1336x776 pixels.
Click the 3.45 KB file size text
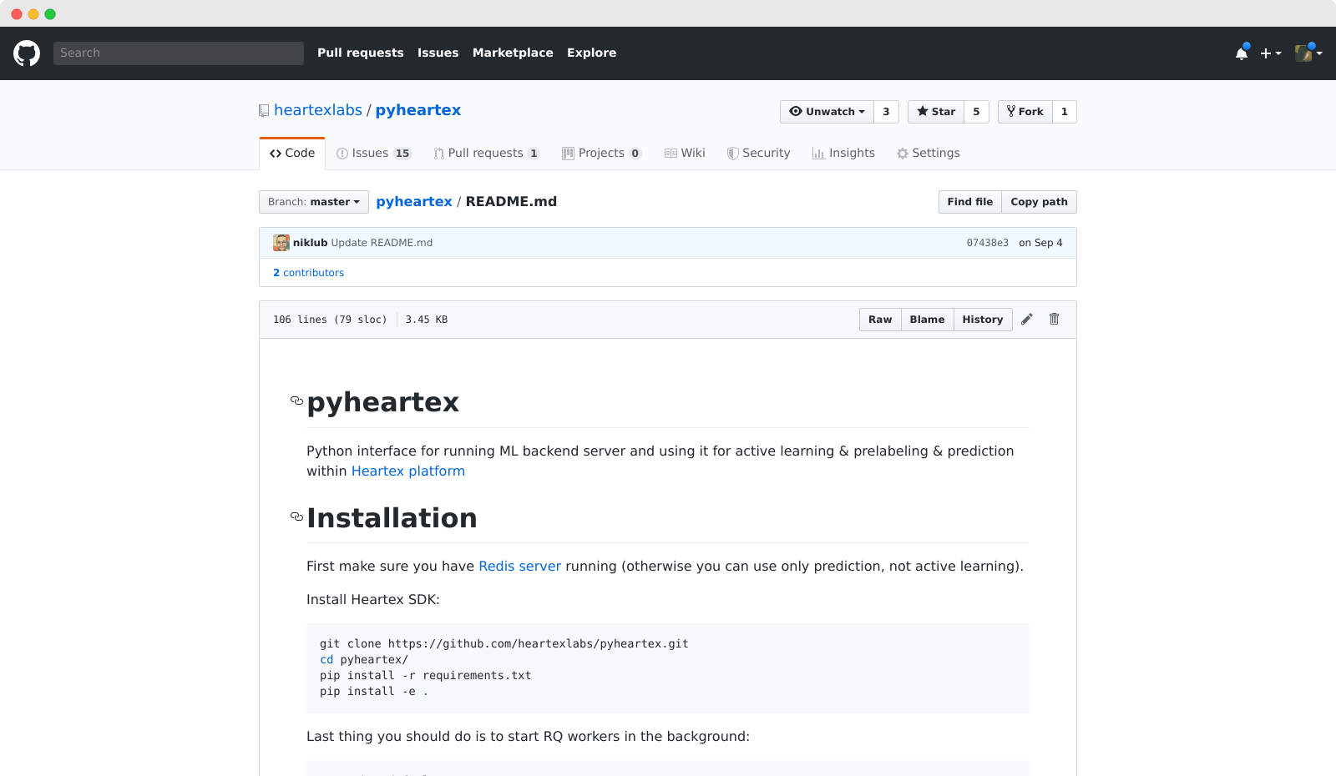coord(427,320)
